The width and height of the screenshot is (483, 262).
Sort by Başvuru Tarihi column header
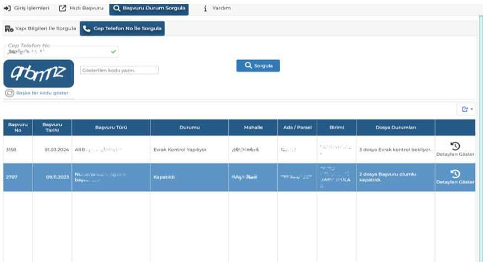pos(53,127)
